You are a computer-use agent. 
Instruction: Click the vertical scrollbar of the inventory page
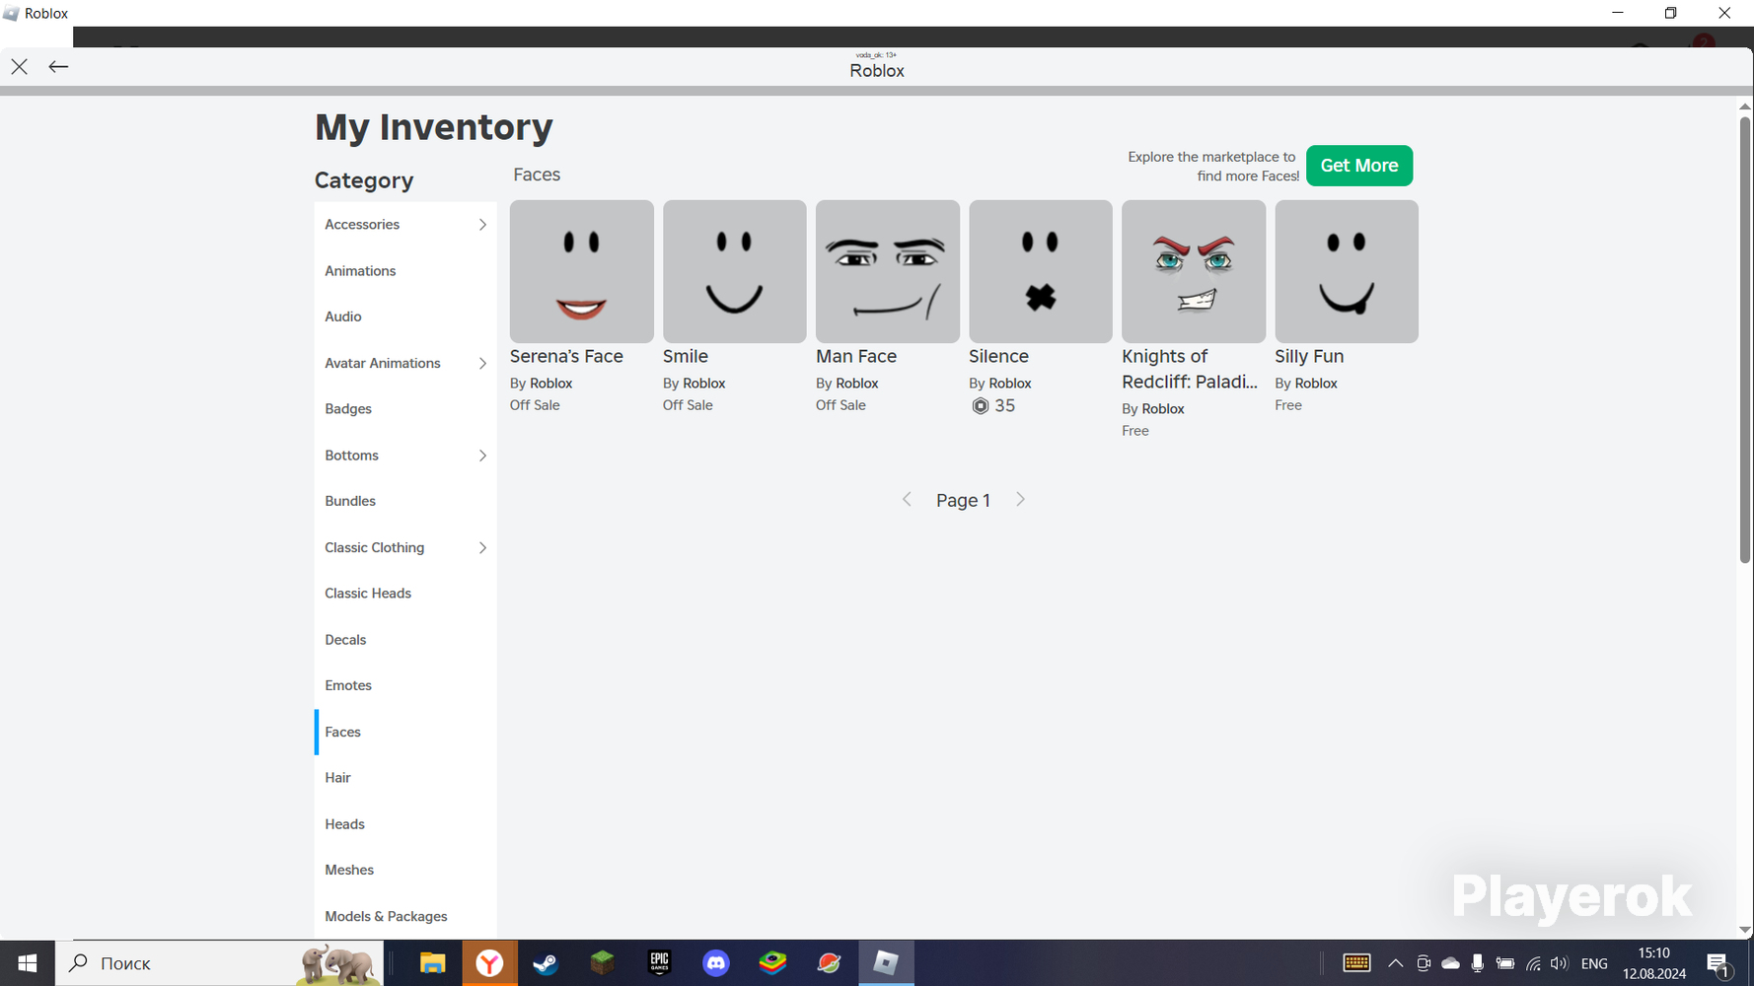coord(1745,340)
